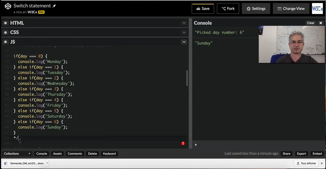Open JS editor settings gear
Viewport: 326px width, 169px height.
5,42
